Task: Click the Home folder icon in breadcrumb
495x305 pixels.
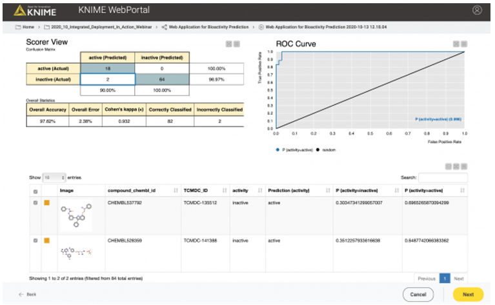Action: [x=18, y=28]
